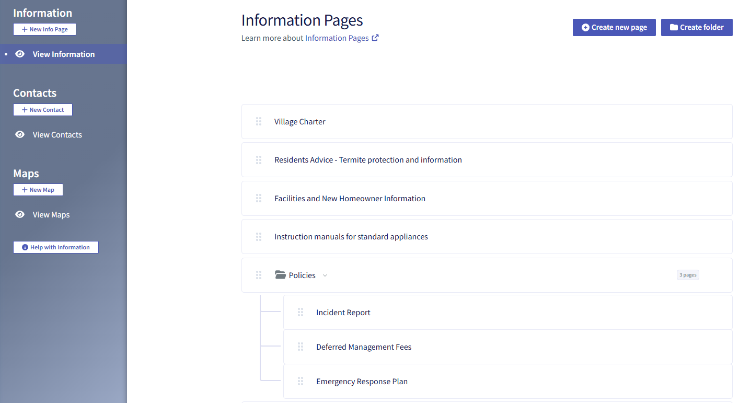Select View Maps in the sidebar
739x403 pixels.
point(52,214)
